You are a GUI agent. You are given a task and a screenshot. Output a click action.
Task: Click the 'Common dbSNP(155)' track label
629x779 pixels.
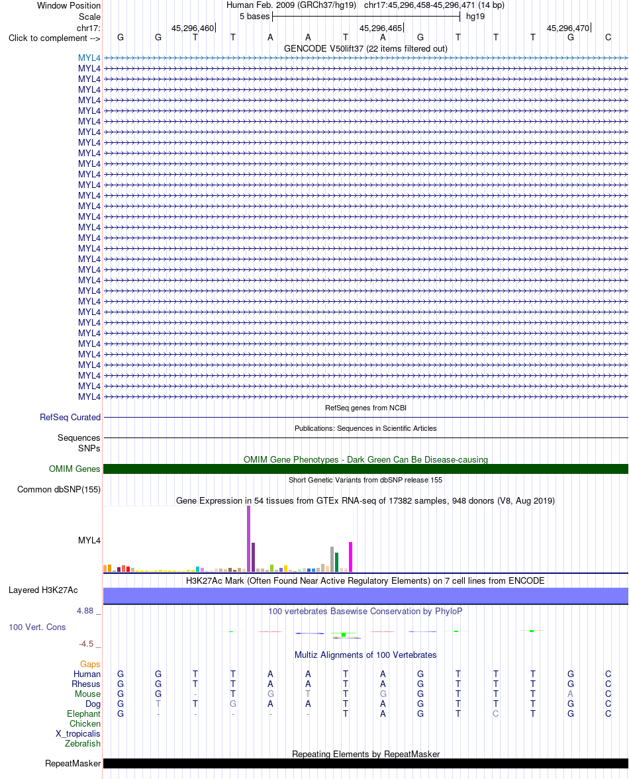[59, 489]
